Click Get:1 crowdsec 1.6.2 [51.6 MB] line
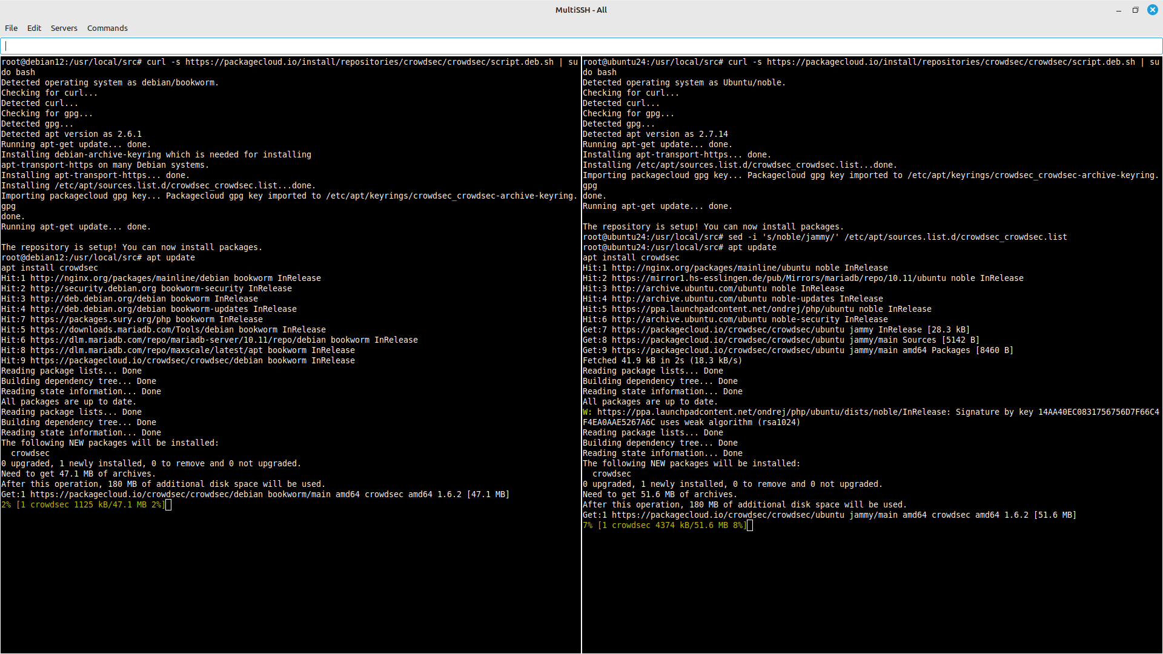1163x654 pixels. 830,515
